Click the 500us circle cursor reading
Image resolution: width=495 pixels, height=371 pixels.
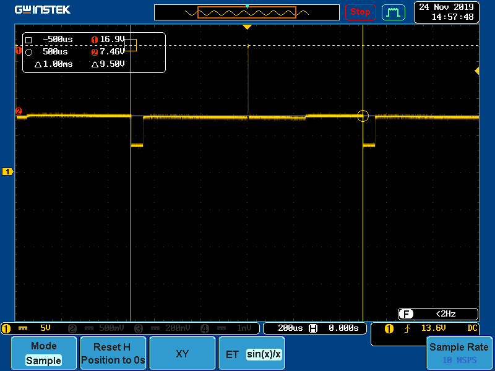tap(55, 52)
